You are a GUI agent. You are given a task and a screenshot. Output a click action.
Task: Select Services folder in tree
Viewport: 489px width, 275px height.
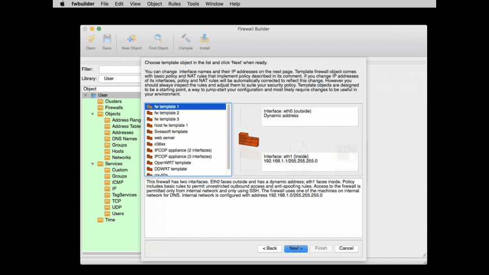click(110, 163)
